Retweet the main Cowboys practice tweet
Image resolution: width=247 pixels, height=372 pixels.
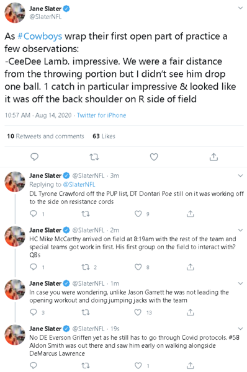94,157
